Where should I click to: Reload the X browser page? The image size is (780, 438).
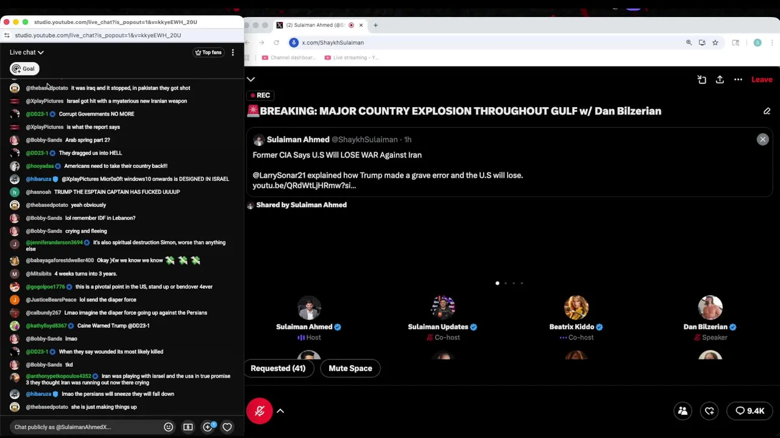pyautogui.click(x=276, y=43)
